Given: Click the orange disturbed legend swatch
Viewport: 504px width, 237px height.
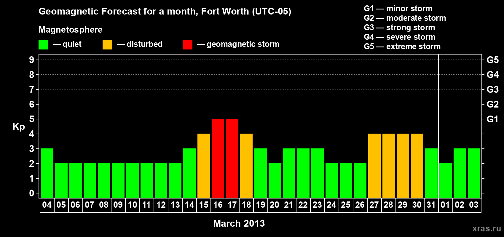Looking at the screenshot, I should (x=107, y=45).
